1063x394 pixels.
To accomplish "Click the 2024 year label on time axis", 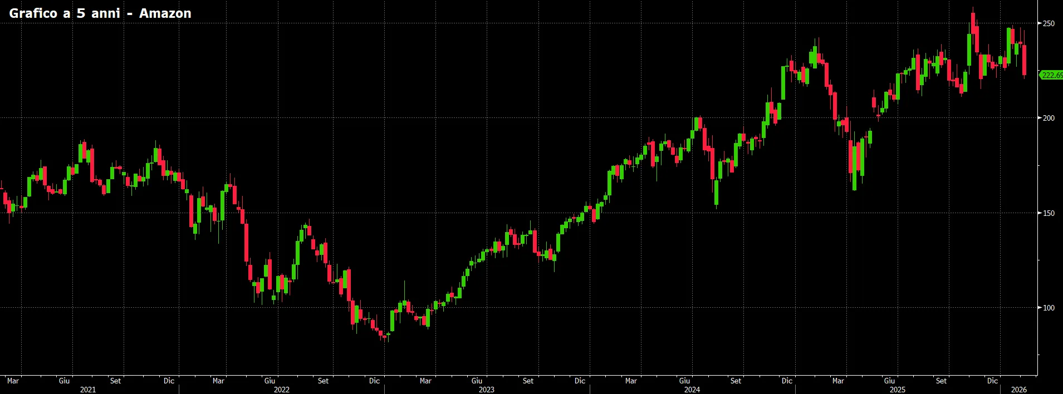I will (692, 390).
